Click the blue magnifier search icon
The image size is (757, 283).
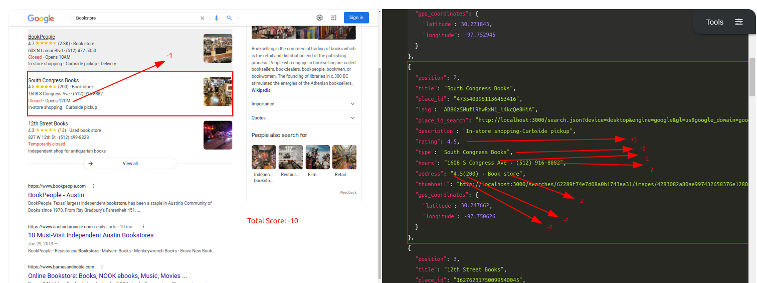tap(229, 18)
